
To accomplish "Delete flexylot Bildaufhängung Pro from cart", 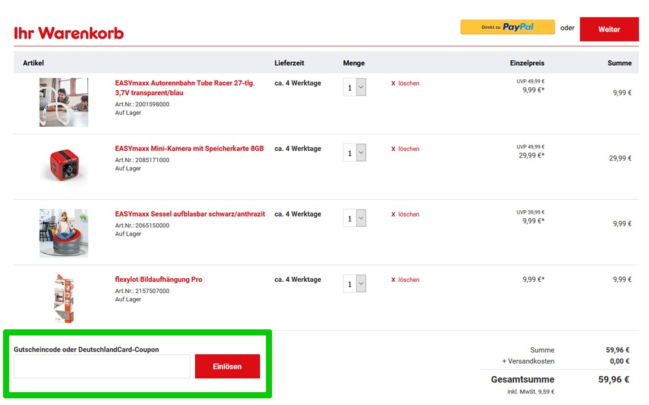I will click(406, 280).
